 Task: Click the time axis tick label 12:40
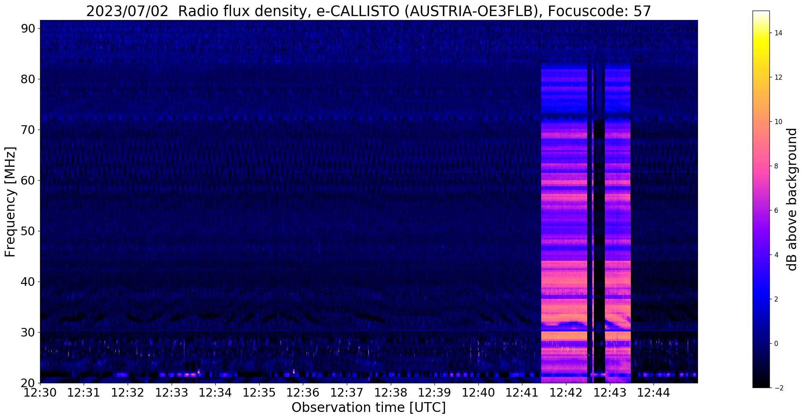click(x=478, y=393)
